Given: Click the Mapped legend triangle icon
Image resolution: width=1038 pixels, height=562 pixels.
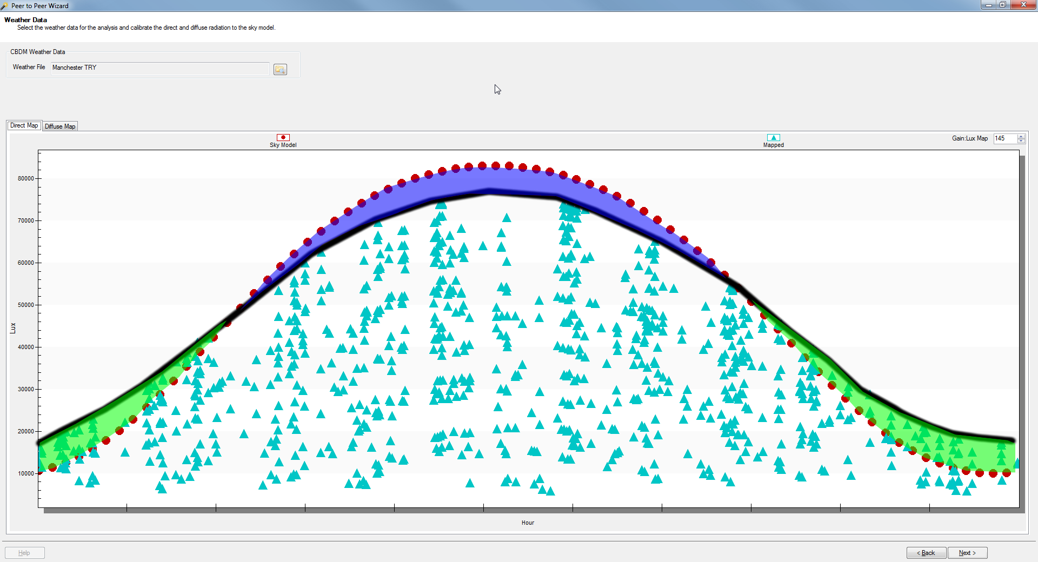Looking at the screenshot, I should tap(774, 137).
